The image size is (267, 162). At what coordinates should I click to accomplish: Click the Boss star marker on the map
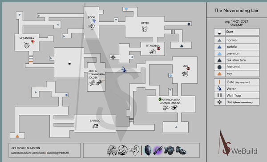click(x=113, y=57)
